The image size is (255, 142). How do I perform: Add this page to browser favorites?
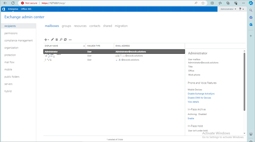pos(203,3)
